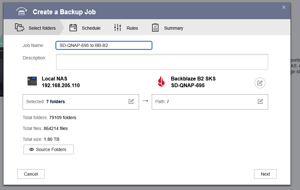Click the Summary clipboard icon
Viewport: 300px width, 190px height.
coord(155,28)
